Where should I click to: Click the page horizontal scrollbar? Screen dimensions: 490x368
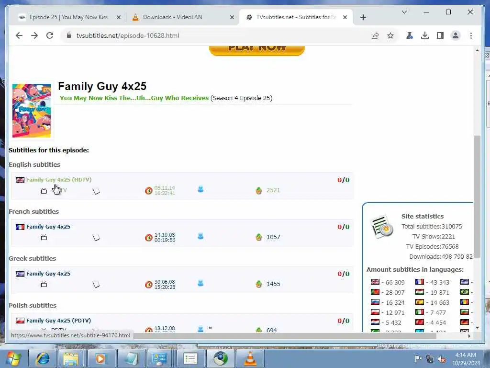[x=284, y=336]
